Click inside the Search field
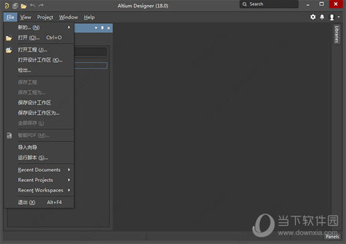This screenshot has height=244, width=346. 269,4
